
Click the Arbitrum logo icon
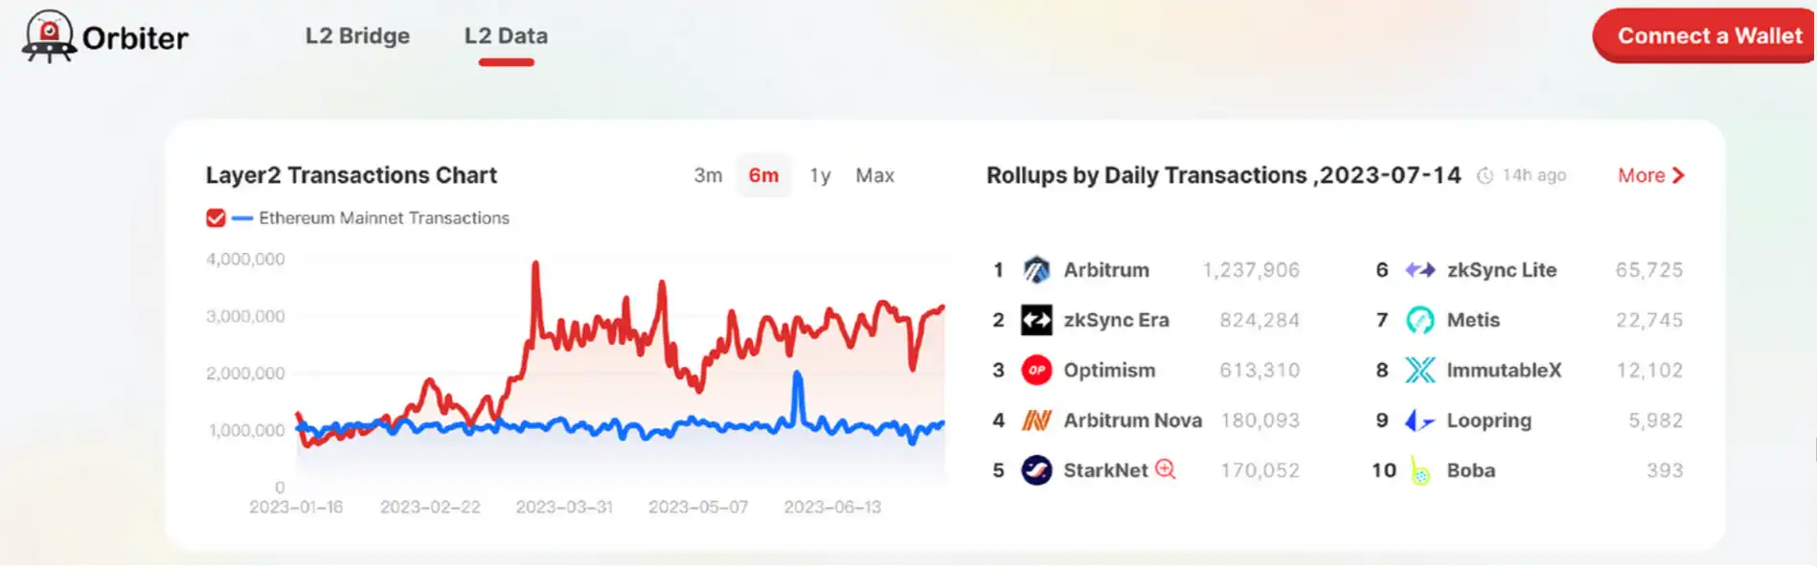click(1036, 270)
